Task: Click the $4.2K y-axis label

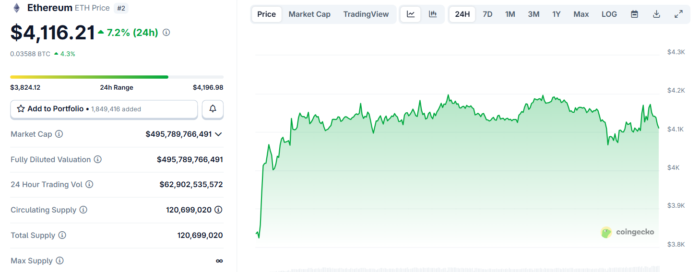Action: 676,90
